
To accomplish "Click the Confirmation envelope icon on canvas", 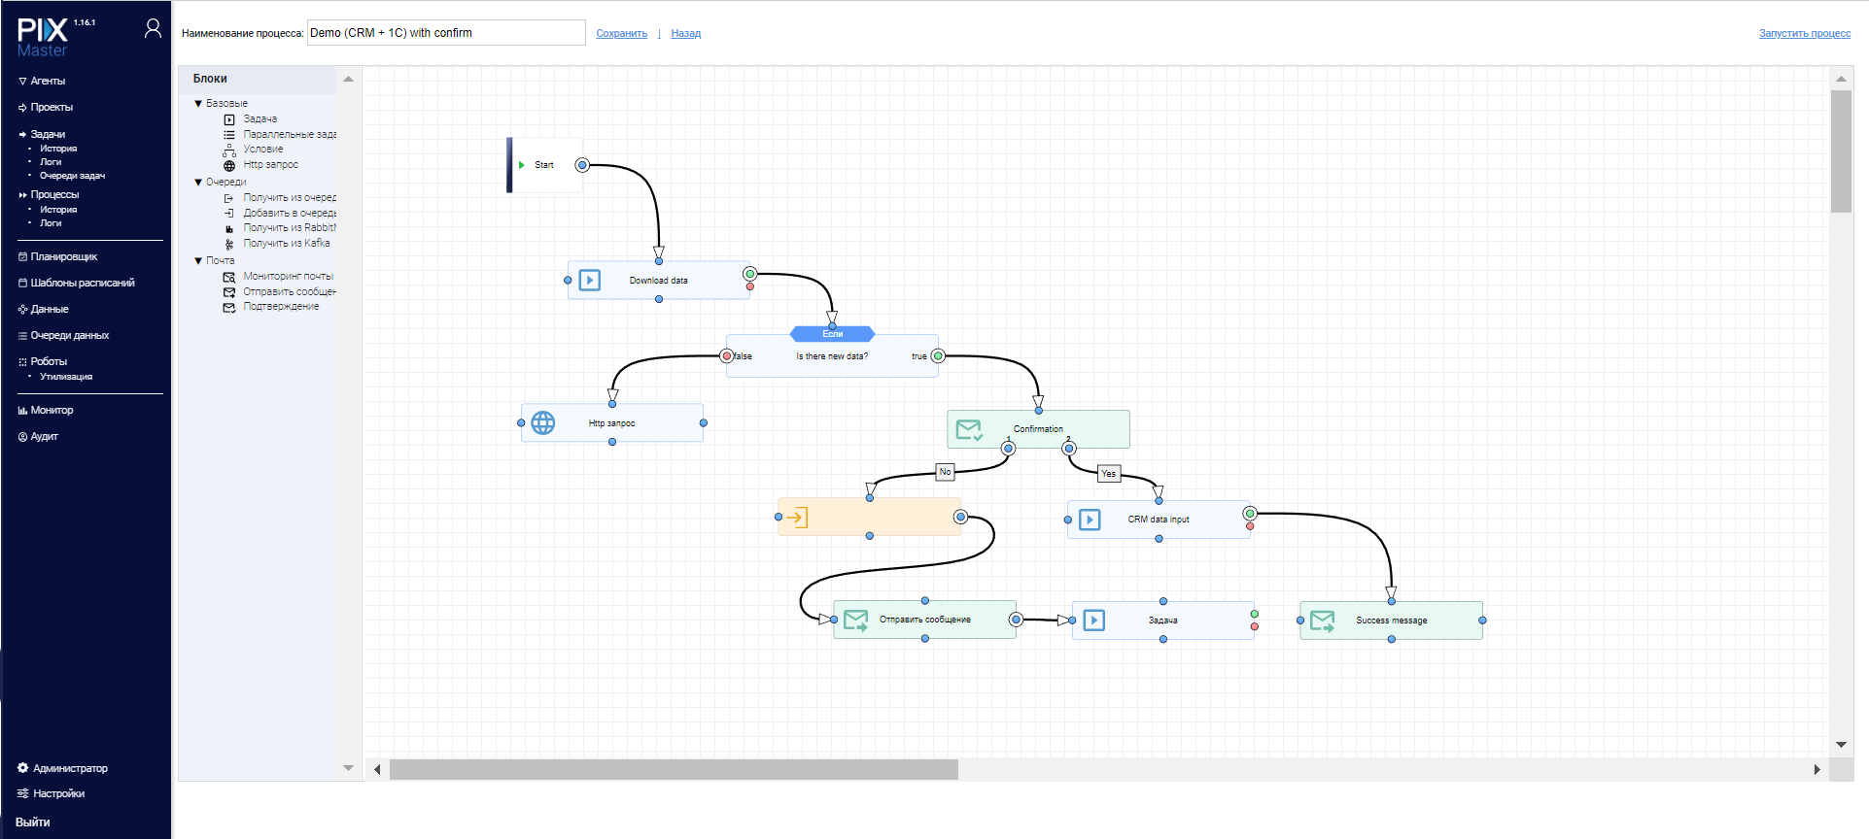I will click(969, 429).
